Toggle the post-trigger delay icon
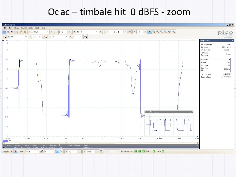 click(x=101, y=151)
